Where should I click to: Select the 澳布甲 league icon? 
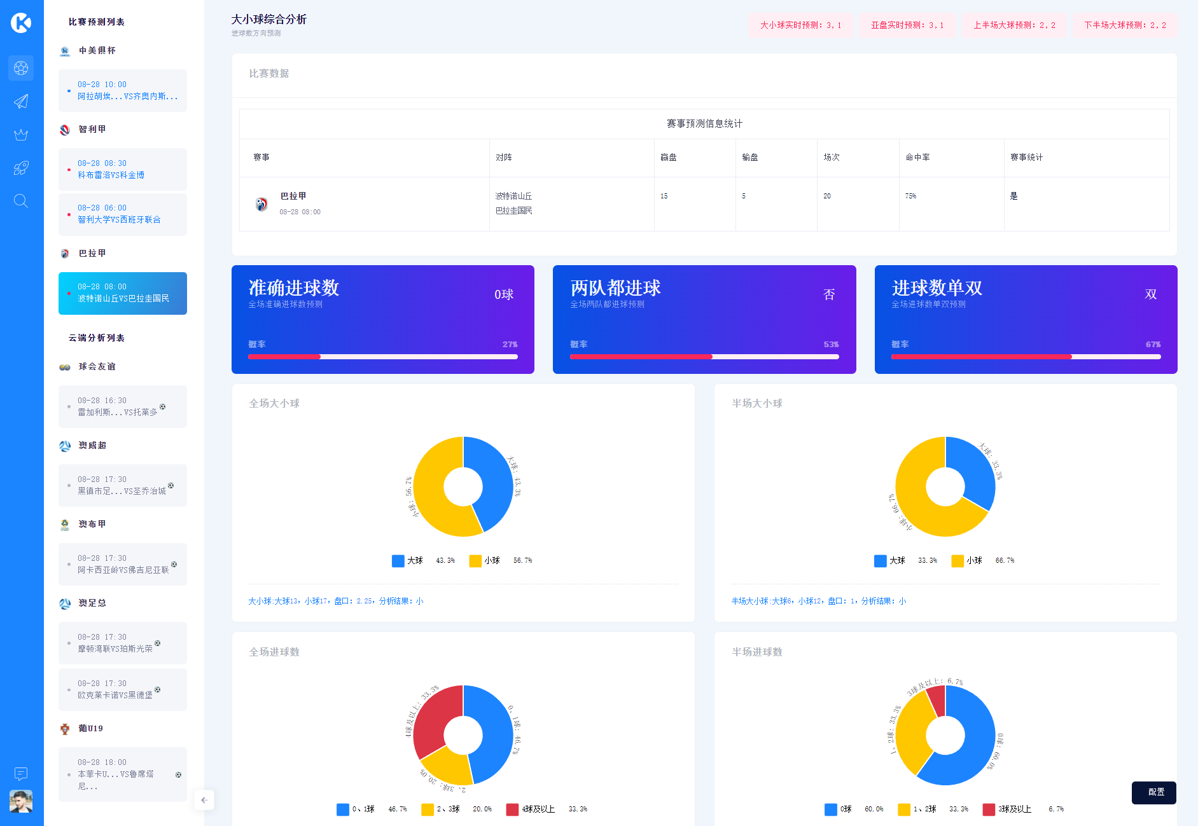[x=65, y=525]
